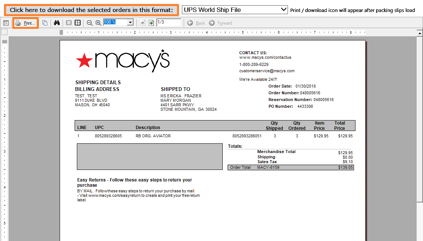Image resolution: width=423 pixels, height=241 pixels.
Task: Click the SHIPPED TO heading
Action: 175,89
